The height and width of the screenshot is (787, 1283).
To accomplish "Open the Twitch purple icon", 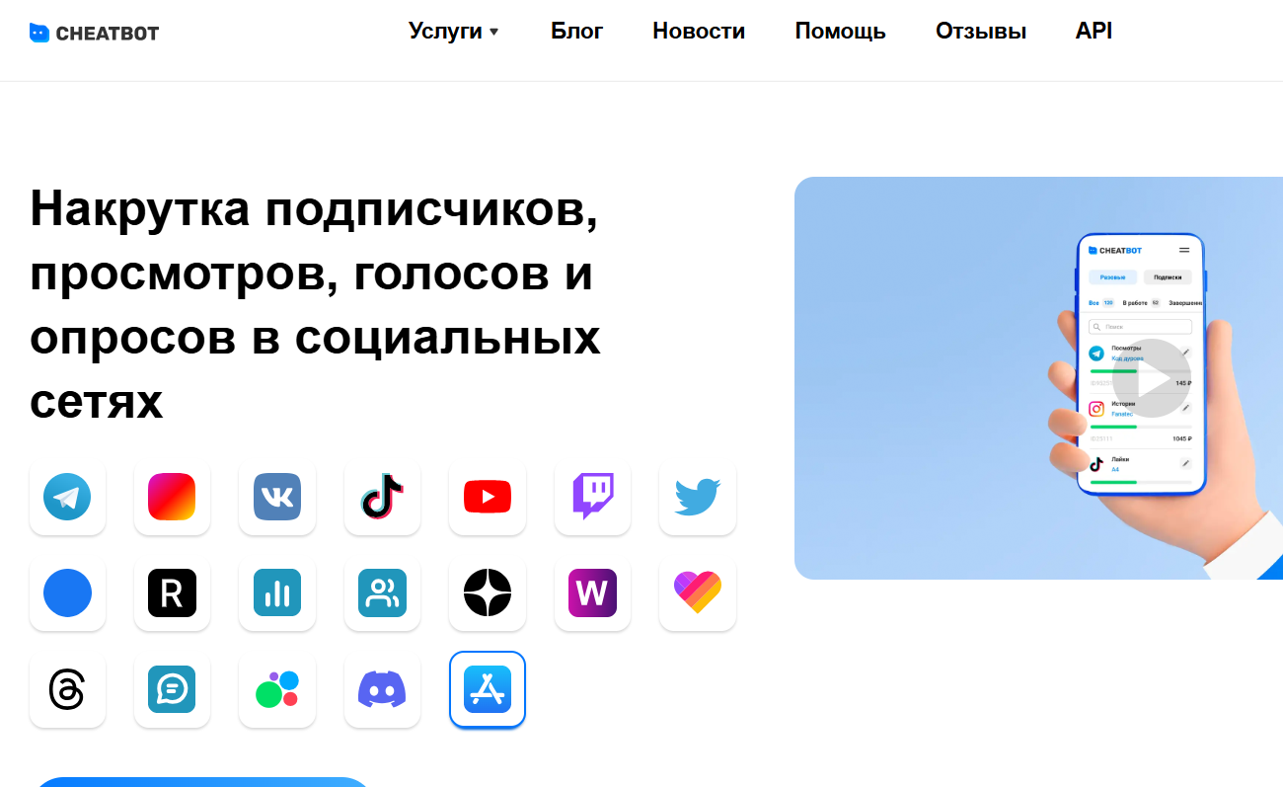I will [592, 497].
